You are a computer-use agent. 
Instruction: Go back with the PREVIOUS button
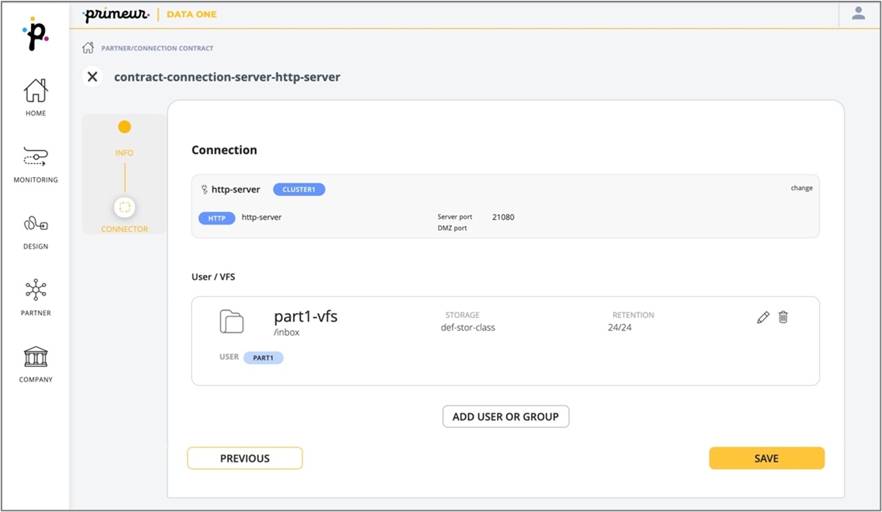pos(245,458)
